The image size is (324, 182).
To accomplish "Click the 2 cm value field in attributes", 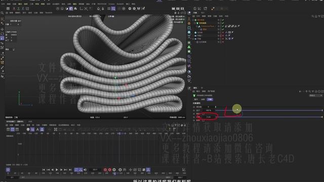I will pyautogui.click(x=208, y=117).
